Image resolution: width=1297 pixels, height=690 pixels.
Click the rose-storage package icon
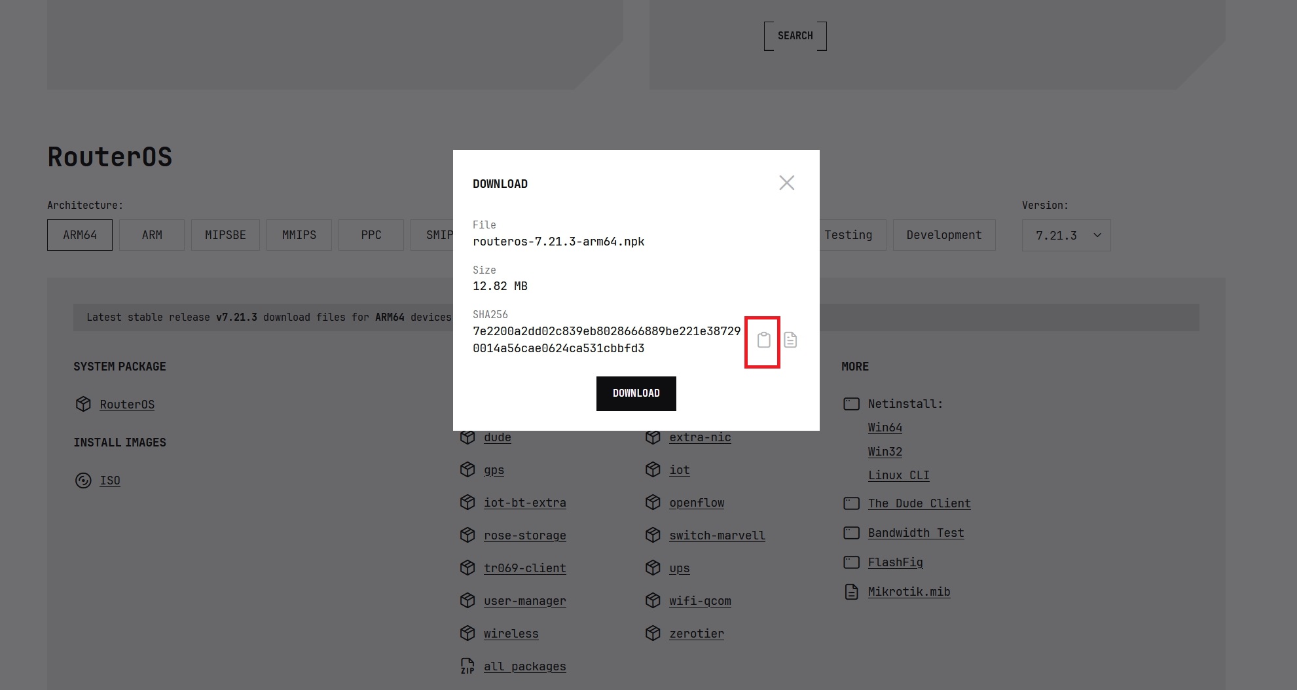tap(467, 535)
